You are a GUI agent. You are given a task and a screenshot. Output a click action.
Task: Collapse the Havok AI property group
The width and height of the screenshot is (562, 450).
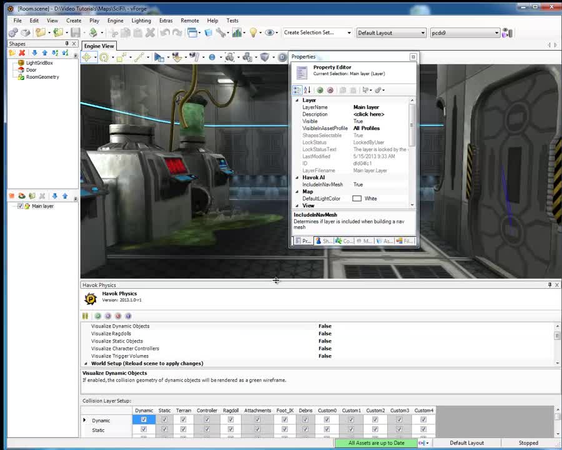297,177
